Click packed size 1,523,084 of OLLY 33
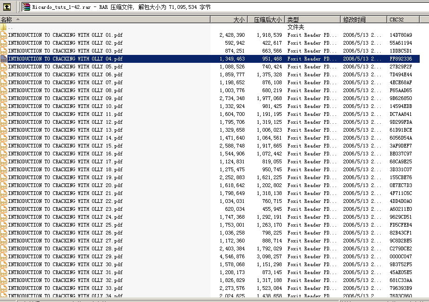The width and height of the screenshot is (429, 302). pos(269,289)
